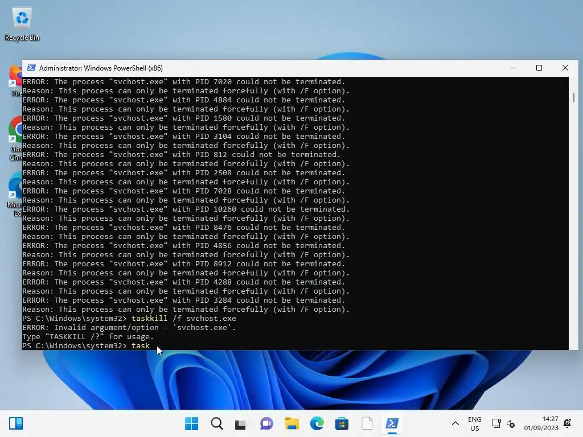Close the PowerShell window

pos(565,68)
